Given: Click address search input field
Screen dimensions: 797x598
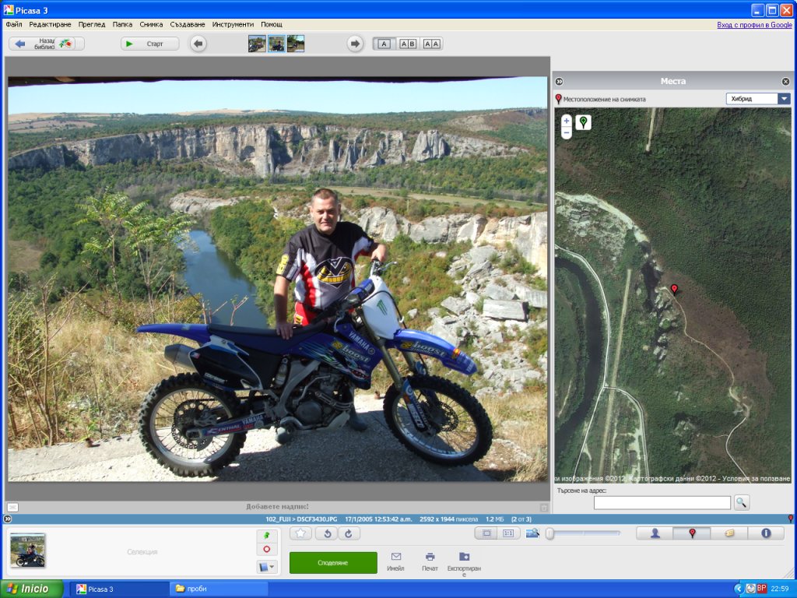Looking at the screenshot, I should point(662,503).
